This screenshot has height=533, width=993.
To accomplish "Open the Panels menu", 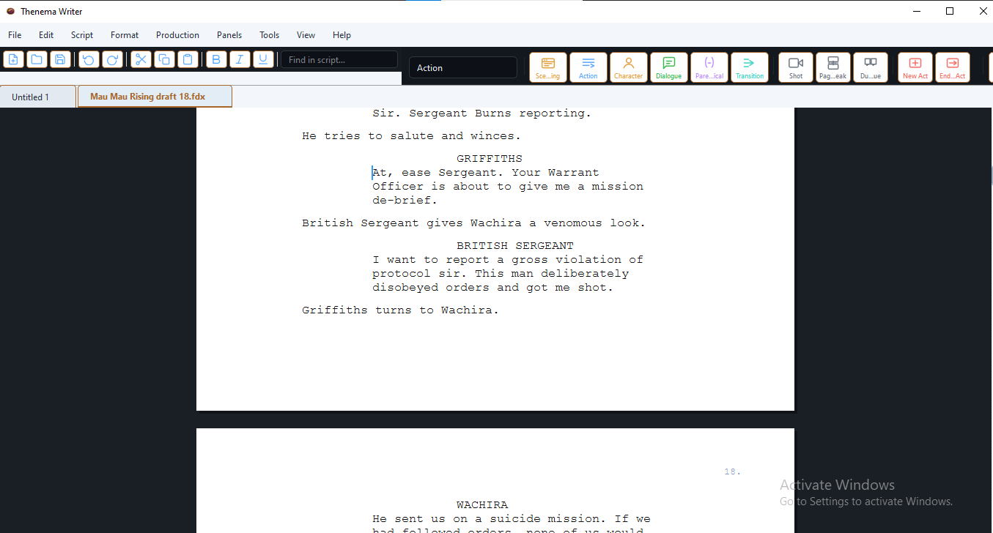I will pos(229,35).
